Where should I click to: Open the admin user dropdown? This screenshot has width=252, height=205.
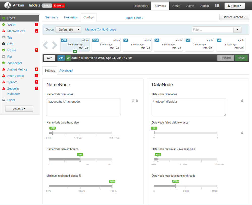click(x=235, y=6)
